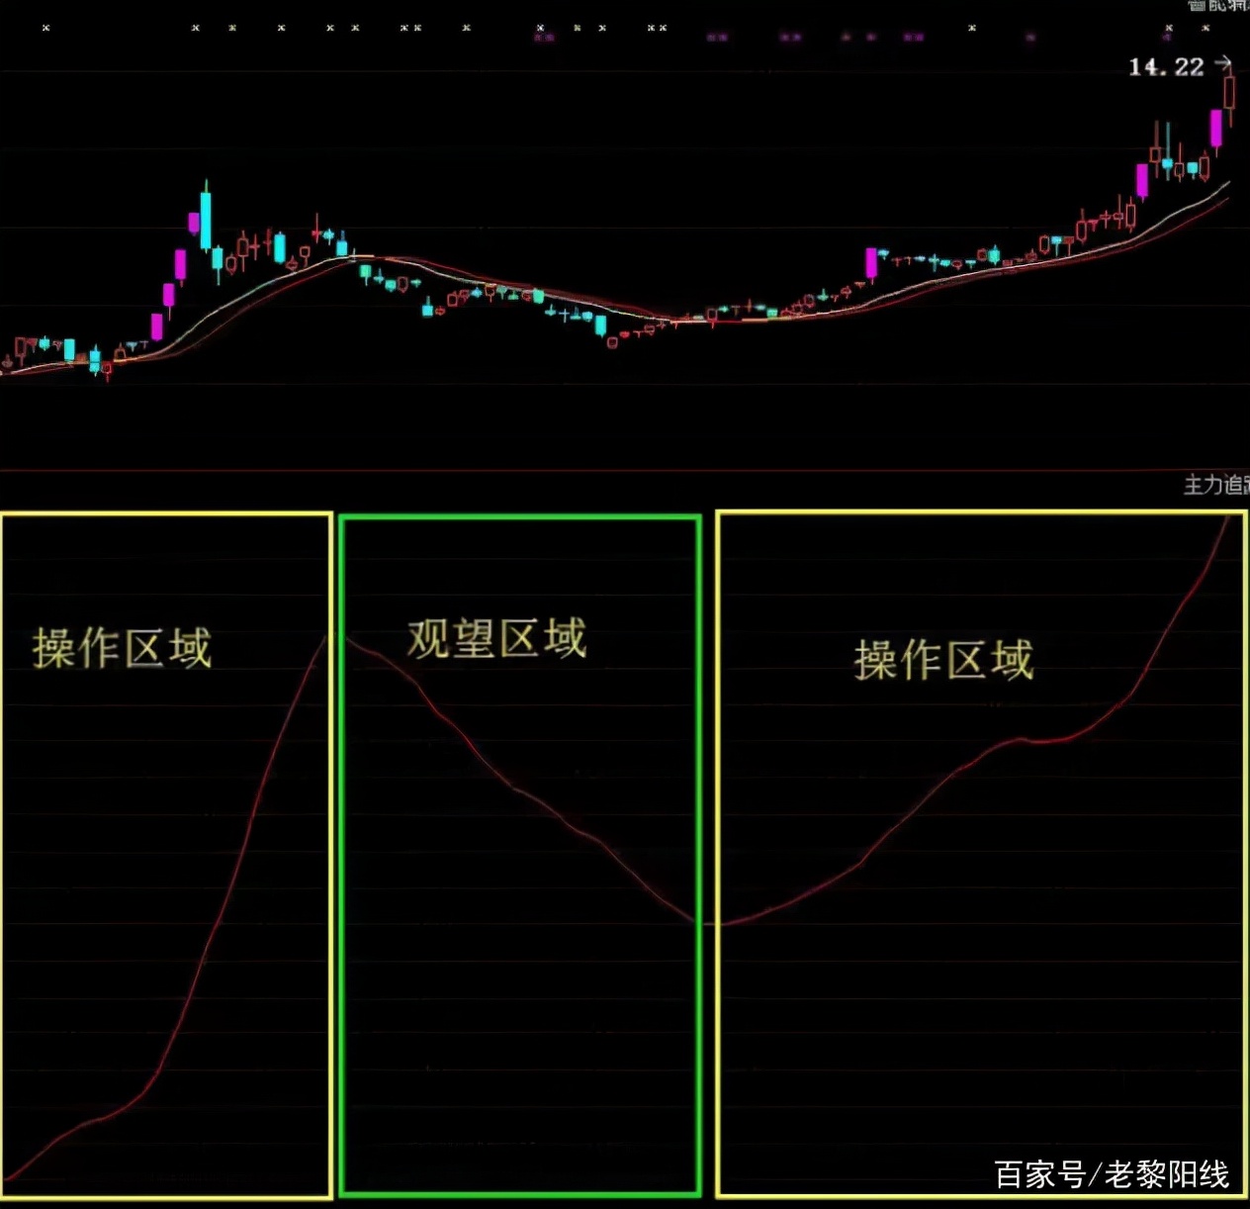The width and height of the screenshot is (1250, 1209).
Task: Switch to the 观望区域 section
Action: pos(494,638)
